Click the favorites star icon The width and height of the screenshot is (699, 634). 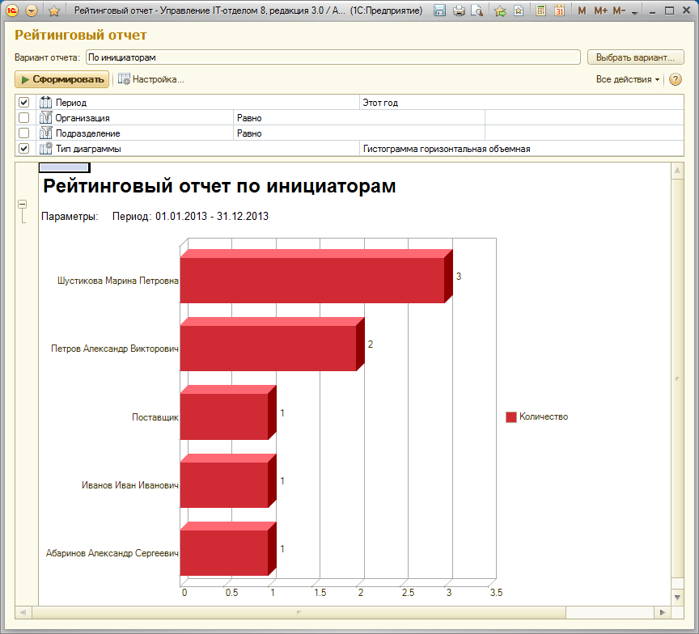[x=54, y=11]
